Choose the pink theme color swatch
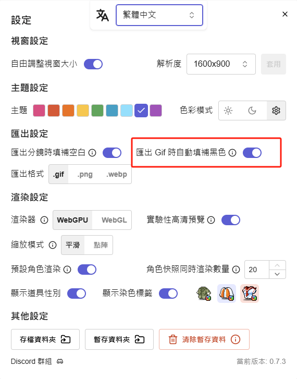The image size is (297, 379). pos(39,111)
